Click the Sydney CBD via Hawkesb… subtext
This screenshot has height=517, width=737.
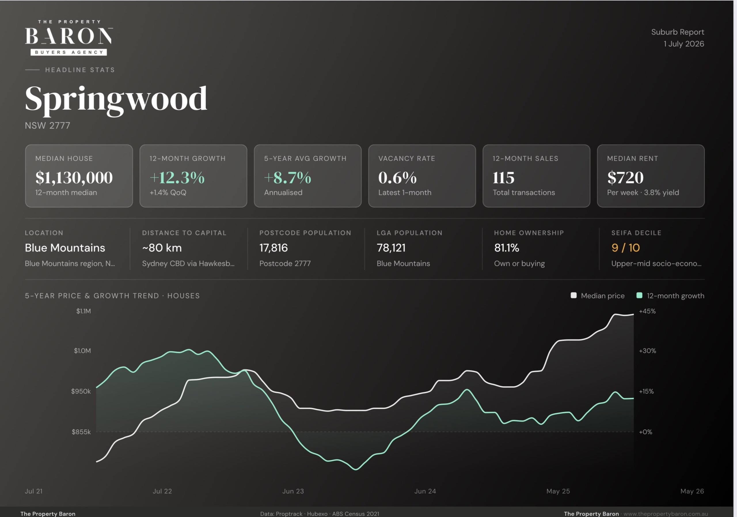tap(188, 263)
